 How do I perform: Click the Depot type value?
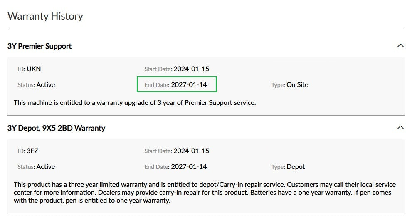coord(296,166)
